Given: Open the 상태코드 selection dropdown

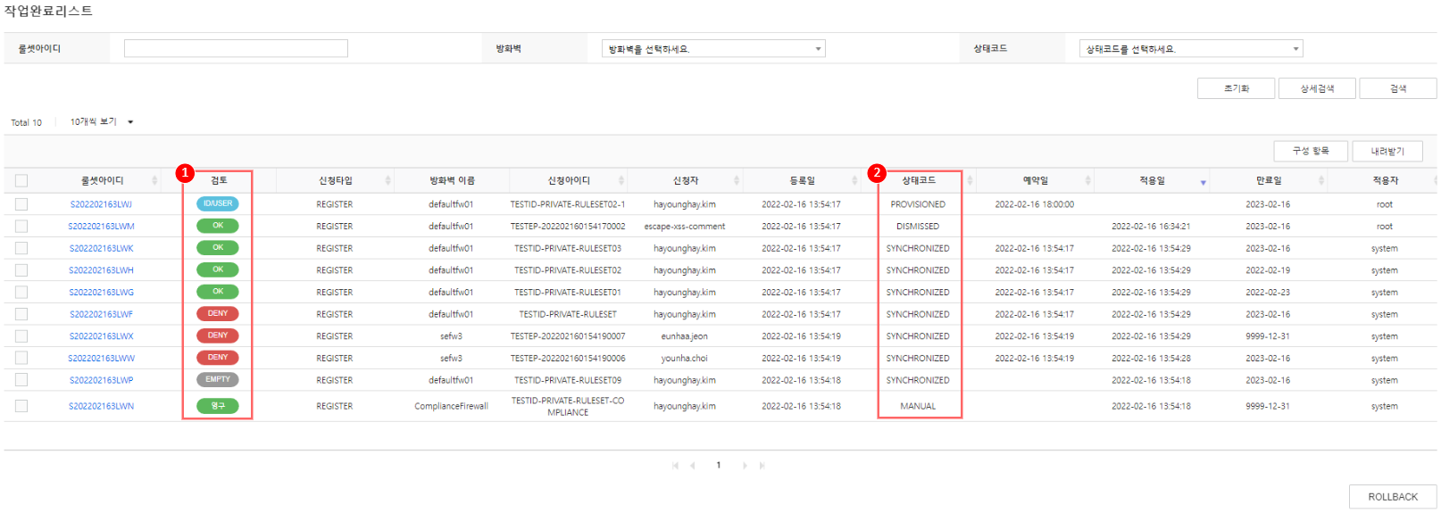Looking at the screenshot, I should pyautogui.click(x=1191, y=49).
